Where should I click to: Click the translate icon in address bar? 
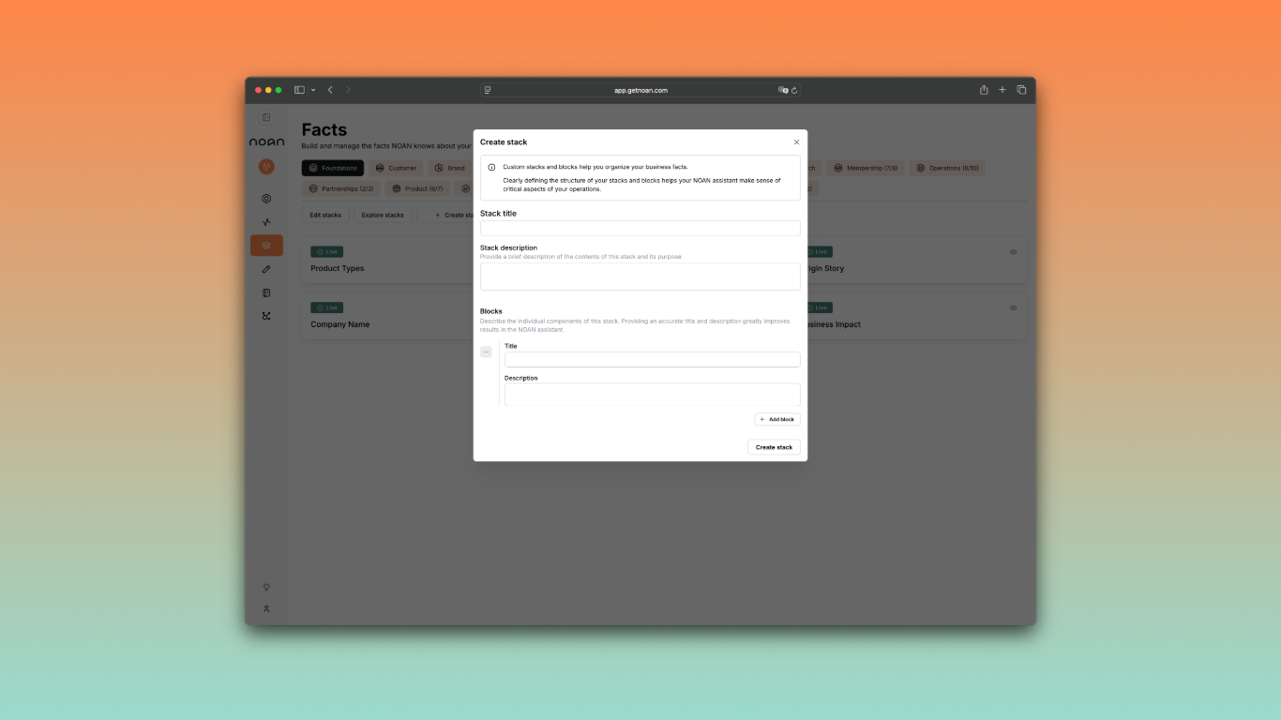coord(783,90)
